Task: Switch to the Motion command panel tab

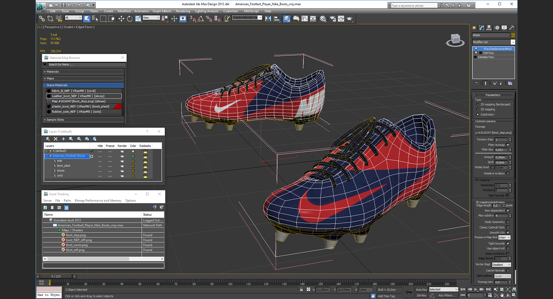Action: (497, 28)
